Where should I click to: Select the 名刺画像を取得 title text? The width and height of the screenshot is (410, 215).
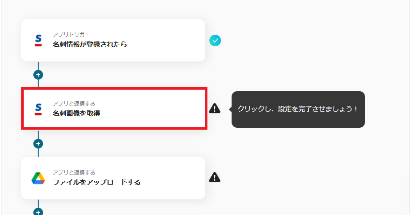pyautogui.click(x=76, y=114)
